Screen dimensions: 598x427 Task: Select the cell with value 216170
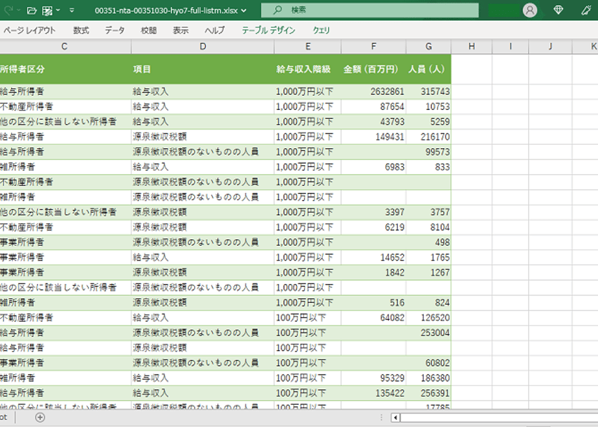[x=428, y=137]
